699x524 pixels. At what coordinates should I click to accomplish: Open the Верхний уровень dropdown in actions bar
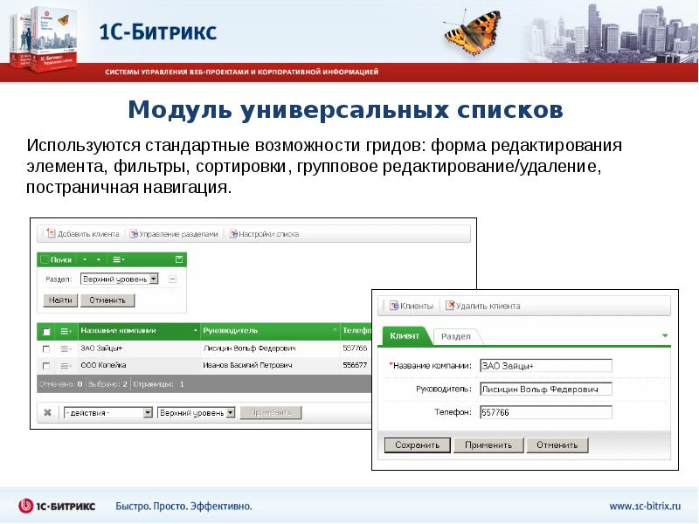197,412
